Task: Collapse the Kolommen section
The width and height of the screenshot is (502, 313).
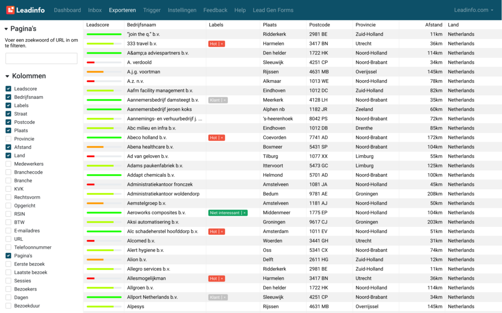Action: [x=7, y=76]
